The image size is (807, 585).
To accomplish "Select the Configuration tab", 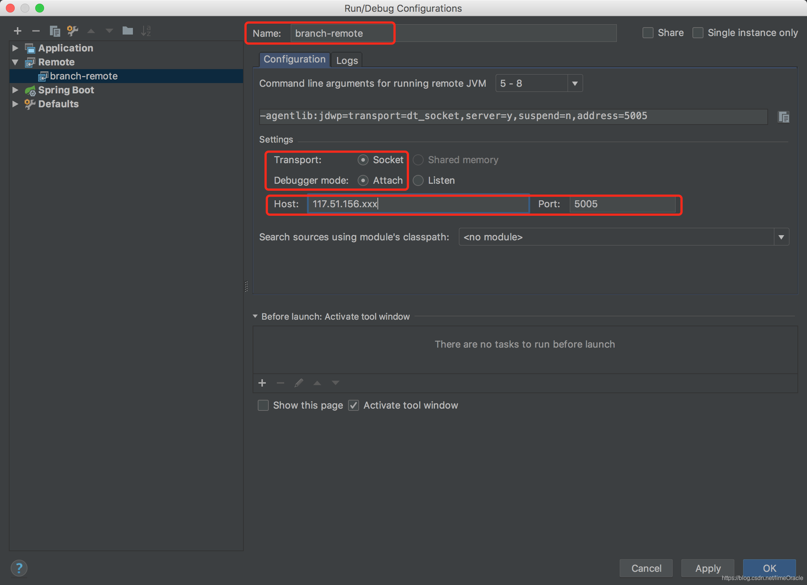I will [x=294, y=60].
